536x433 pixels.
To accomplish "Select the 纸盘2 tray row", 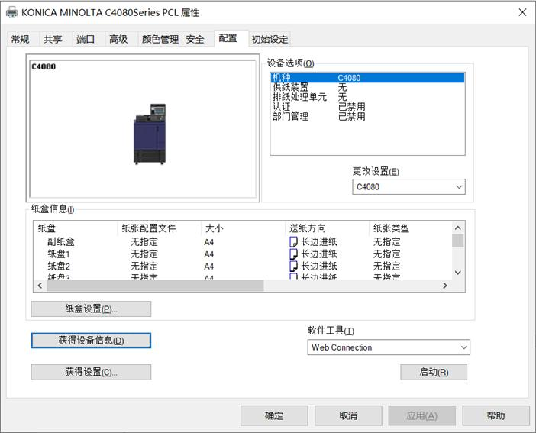I will (x=243, y=266).
